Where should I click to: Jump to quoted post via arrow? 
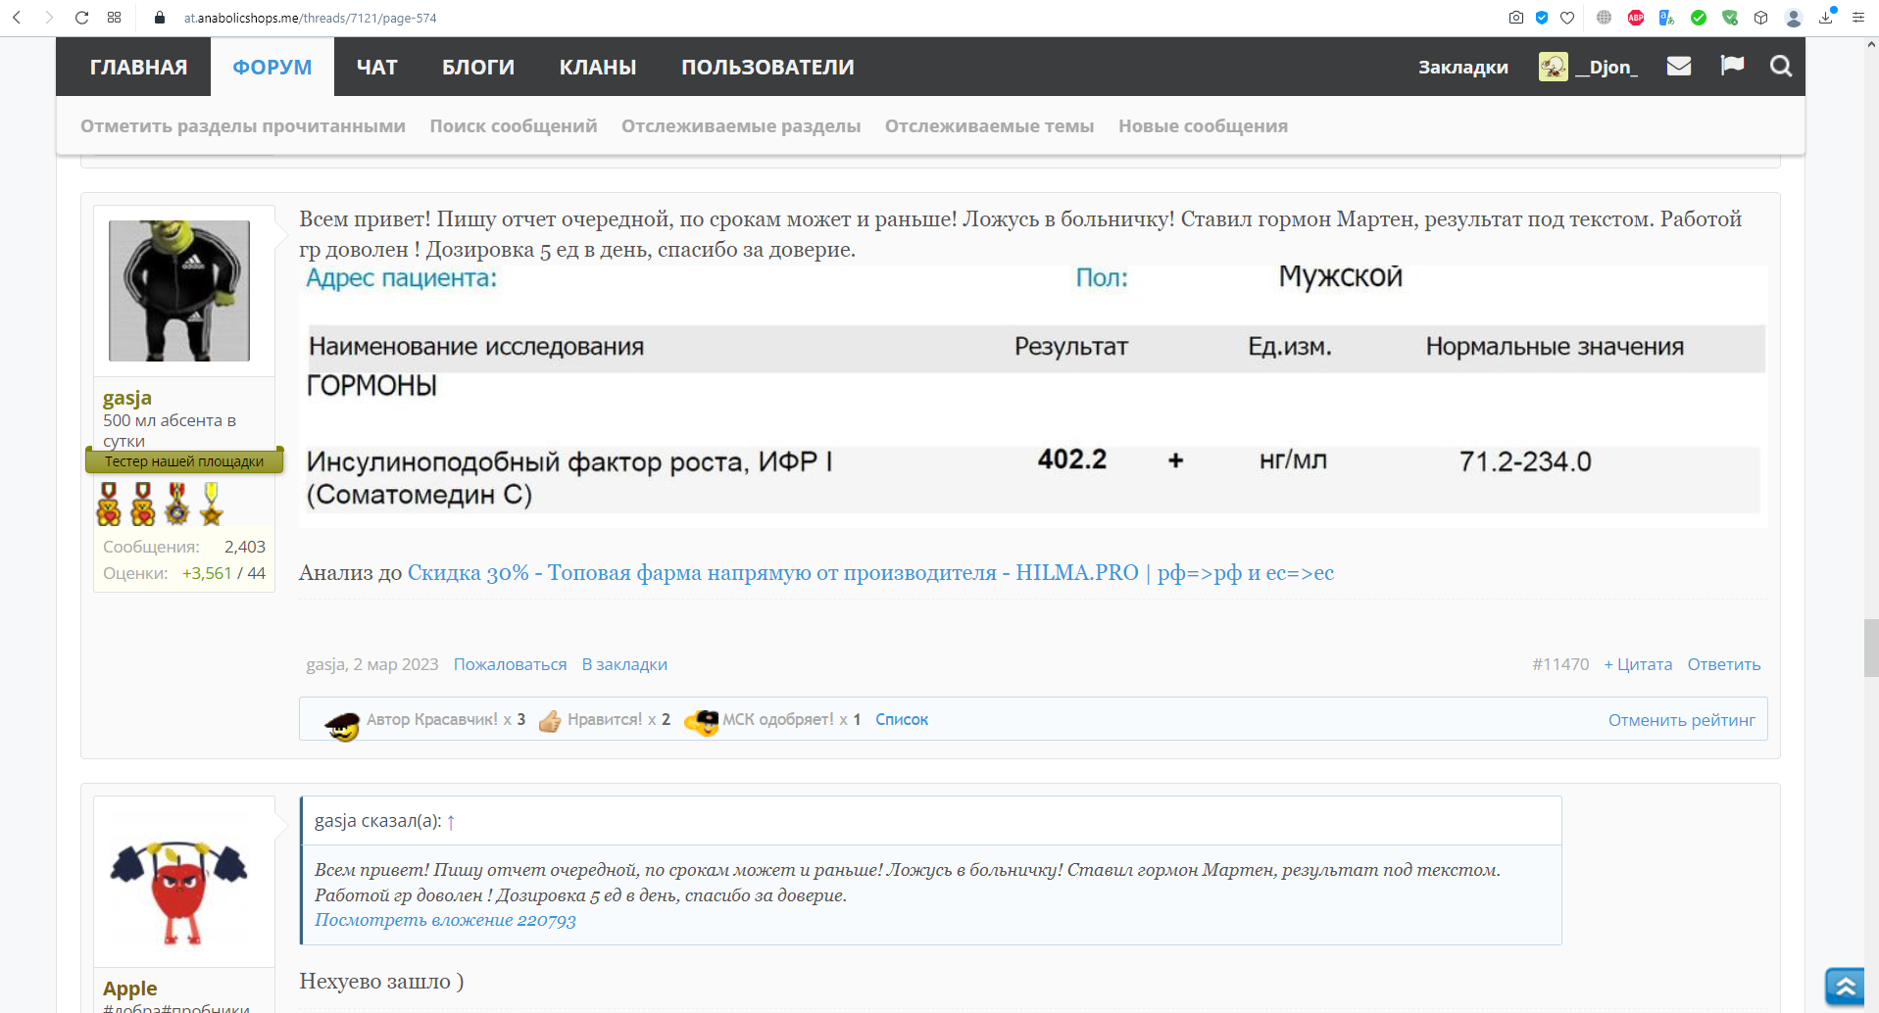point(451,822)
